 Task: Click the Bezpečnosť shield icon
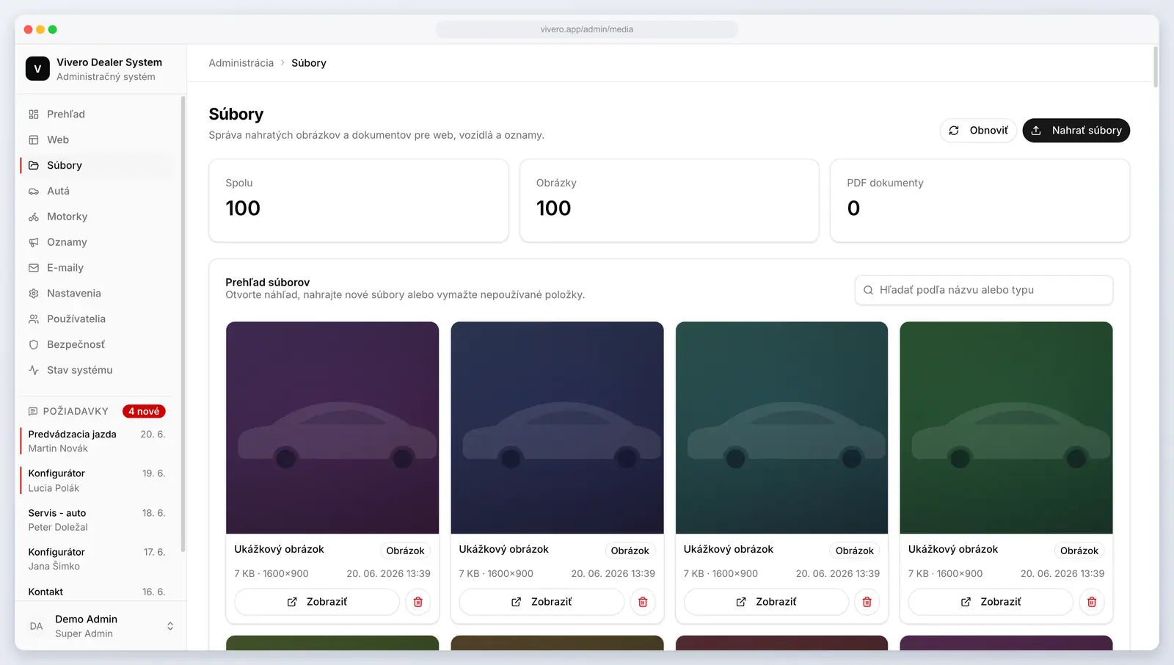pyautogui.click(x=34, y=345)
